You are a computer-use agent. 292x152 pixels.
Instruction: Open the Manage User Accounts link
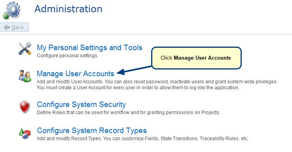click(x=76, y=73)
